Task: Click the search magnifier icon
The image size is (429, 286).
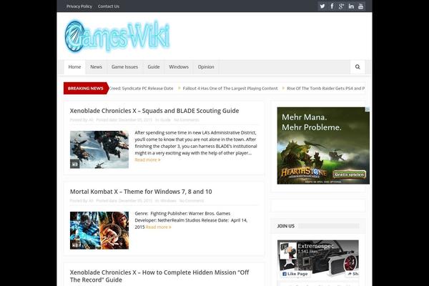Action: coord(357,66)
